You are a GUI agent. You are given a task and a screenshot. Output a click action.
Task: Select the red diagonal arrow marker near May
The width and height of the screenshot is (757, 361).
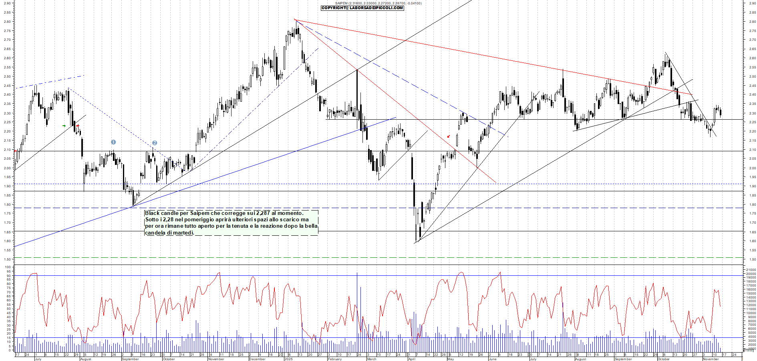[x=449, y=136]
